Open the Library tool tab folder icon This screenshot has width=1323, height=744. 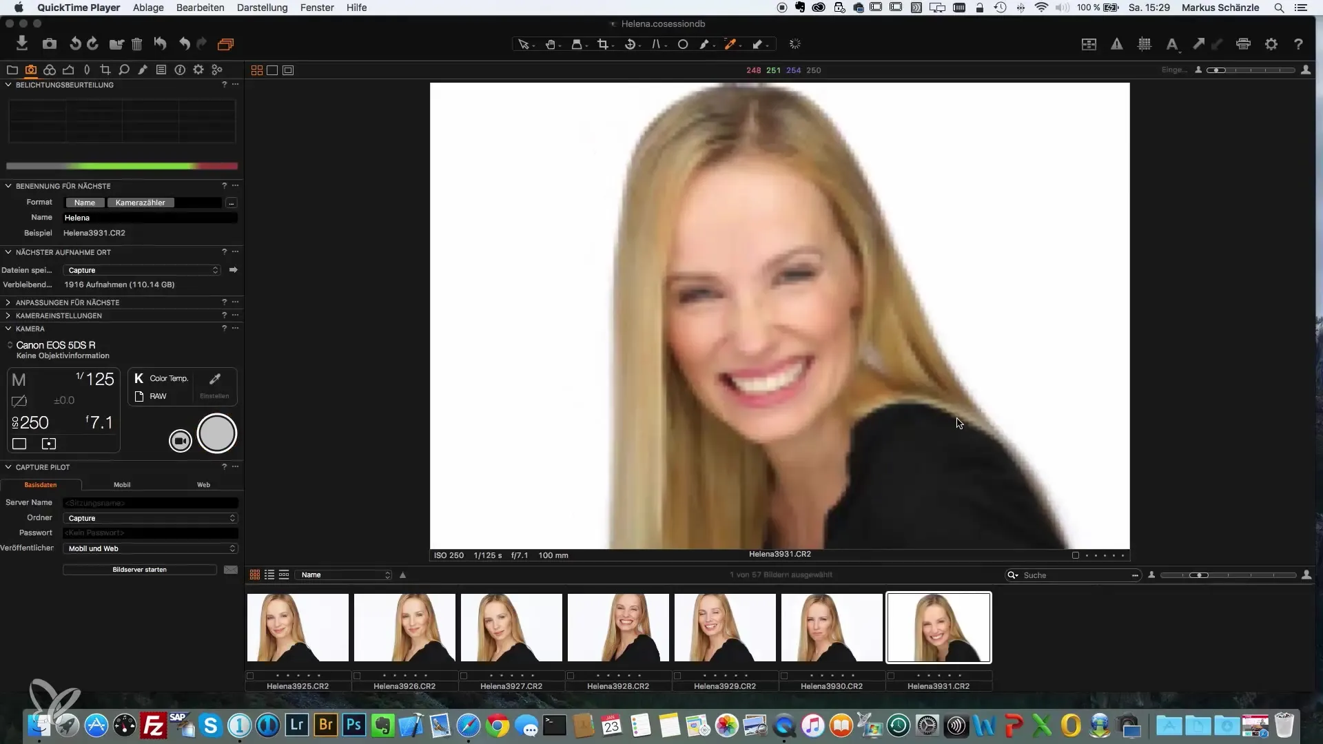12,70
